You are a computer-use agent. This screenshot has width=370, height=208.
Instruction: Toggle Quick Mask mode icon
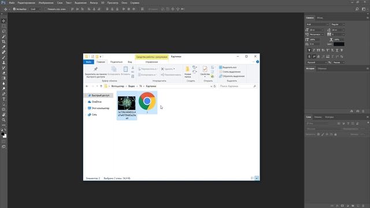[3, 142]
